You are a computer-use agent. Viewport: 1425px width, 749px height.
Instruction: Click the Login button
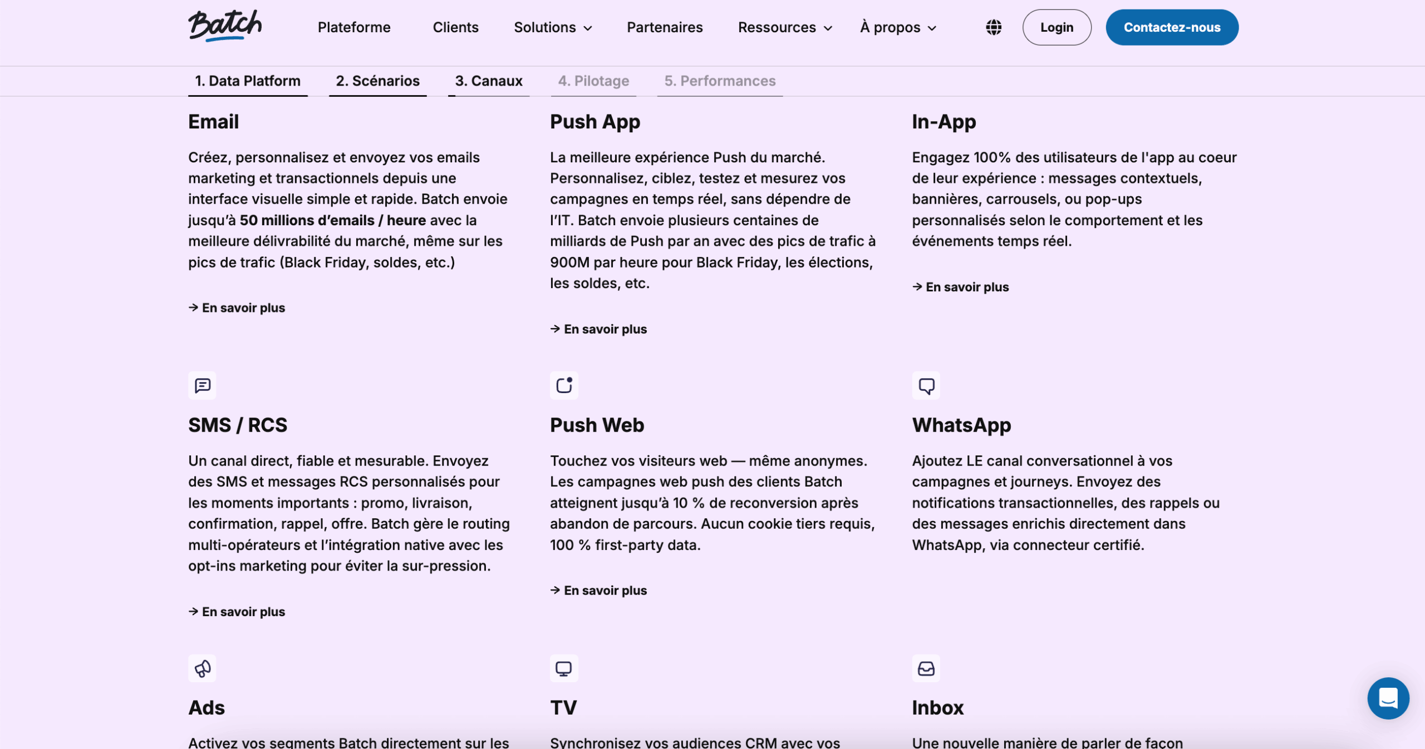click(x=1057, y=27)
